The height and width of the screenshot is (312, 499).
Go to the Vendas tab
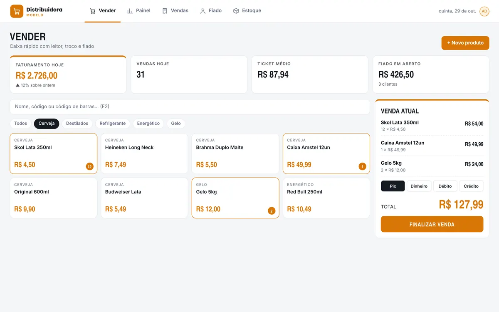(x=175, y=11)
